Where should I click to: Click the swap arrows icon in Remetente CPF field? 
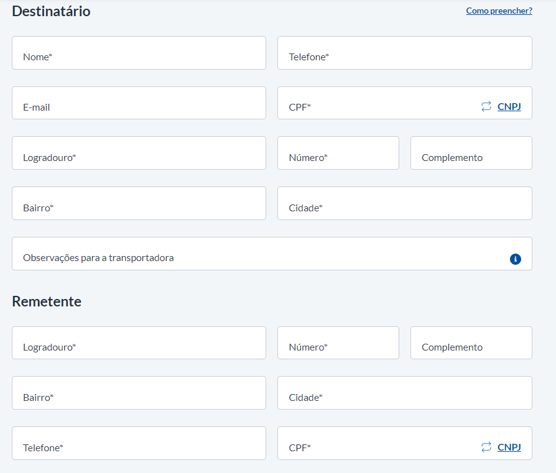(486, 447)
